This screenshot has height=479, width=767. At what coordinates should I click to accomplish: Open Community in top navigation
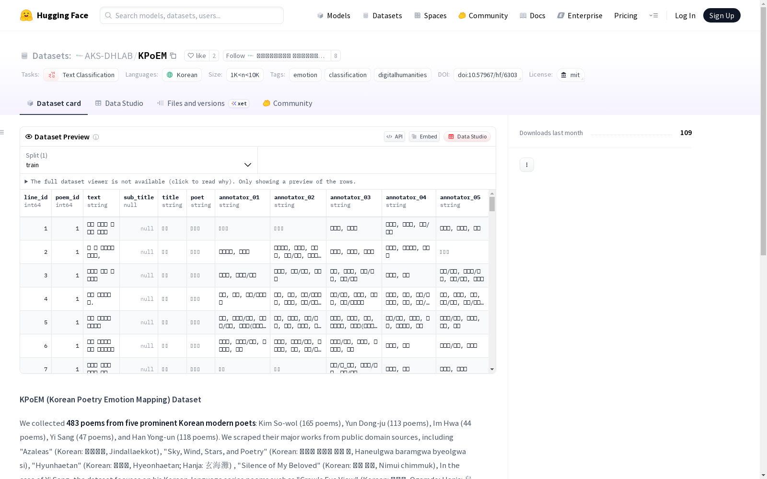483,15
